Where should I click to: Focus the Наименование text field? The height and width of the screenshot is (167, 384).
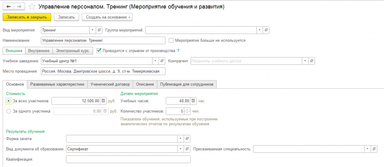[103, 40]
